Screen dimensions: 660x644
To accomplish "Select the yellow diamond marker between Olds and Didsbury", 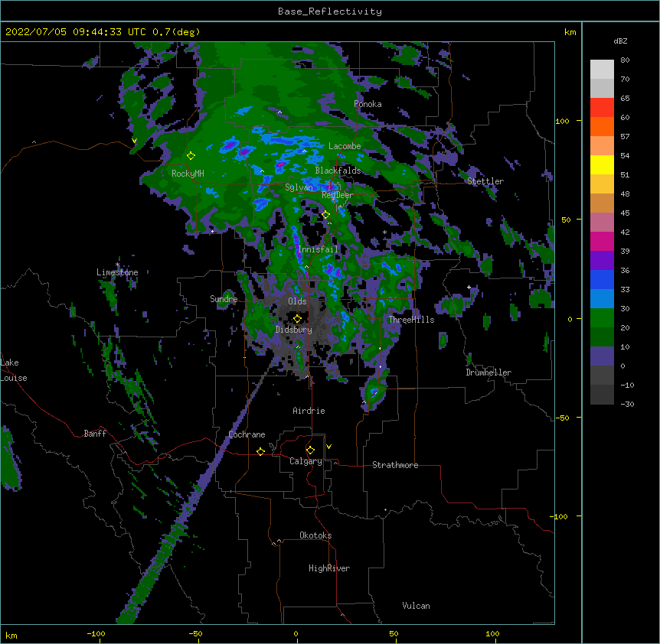I will (x=297, y=319).
